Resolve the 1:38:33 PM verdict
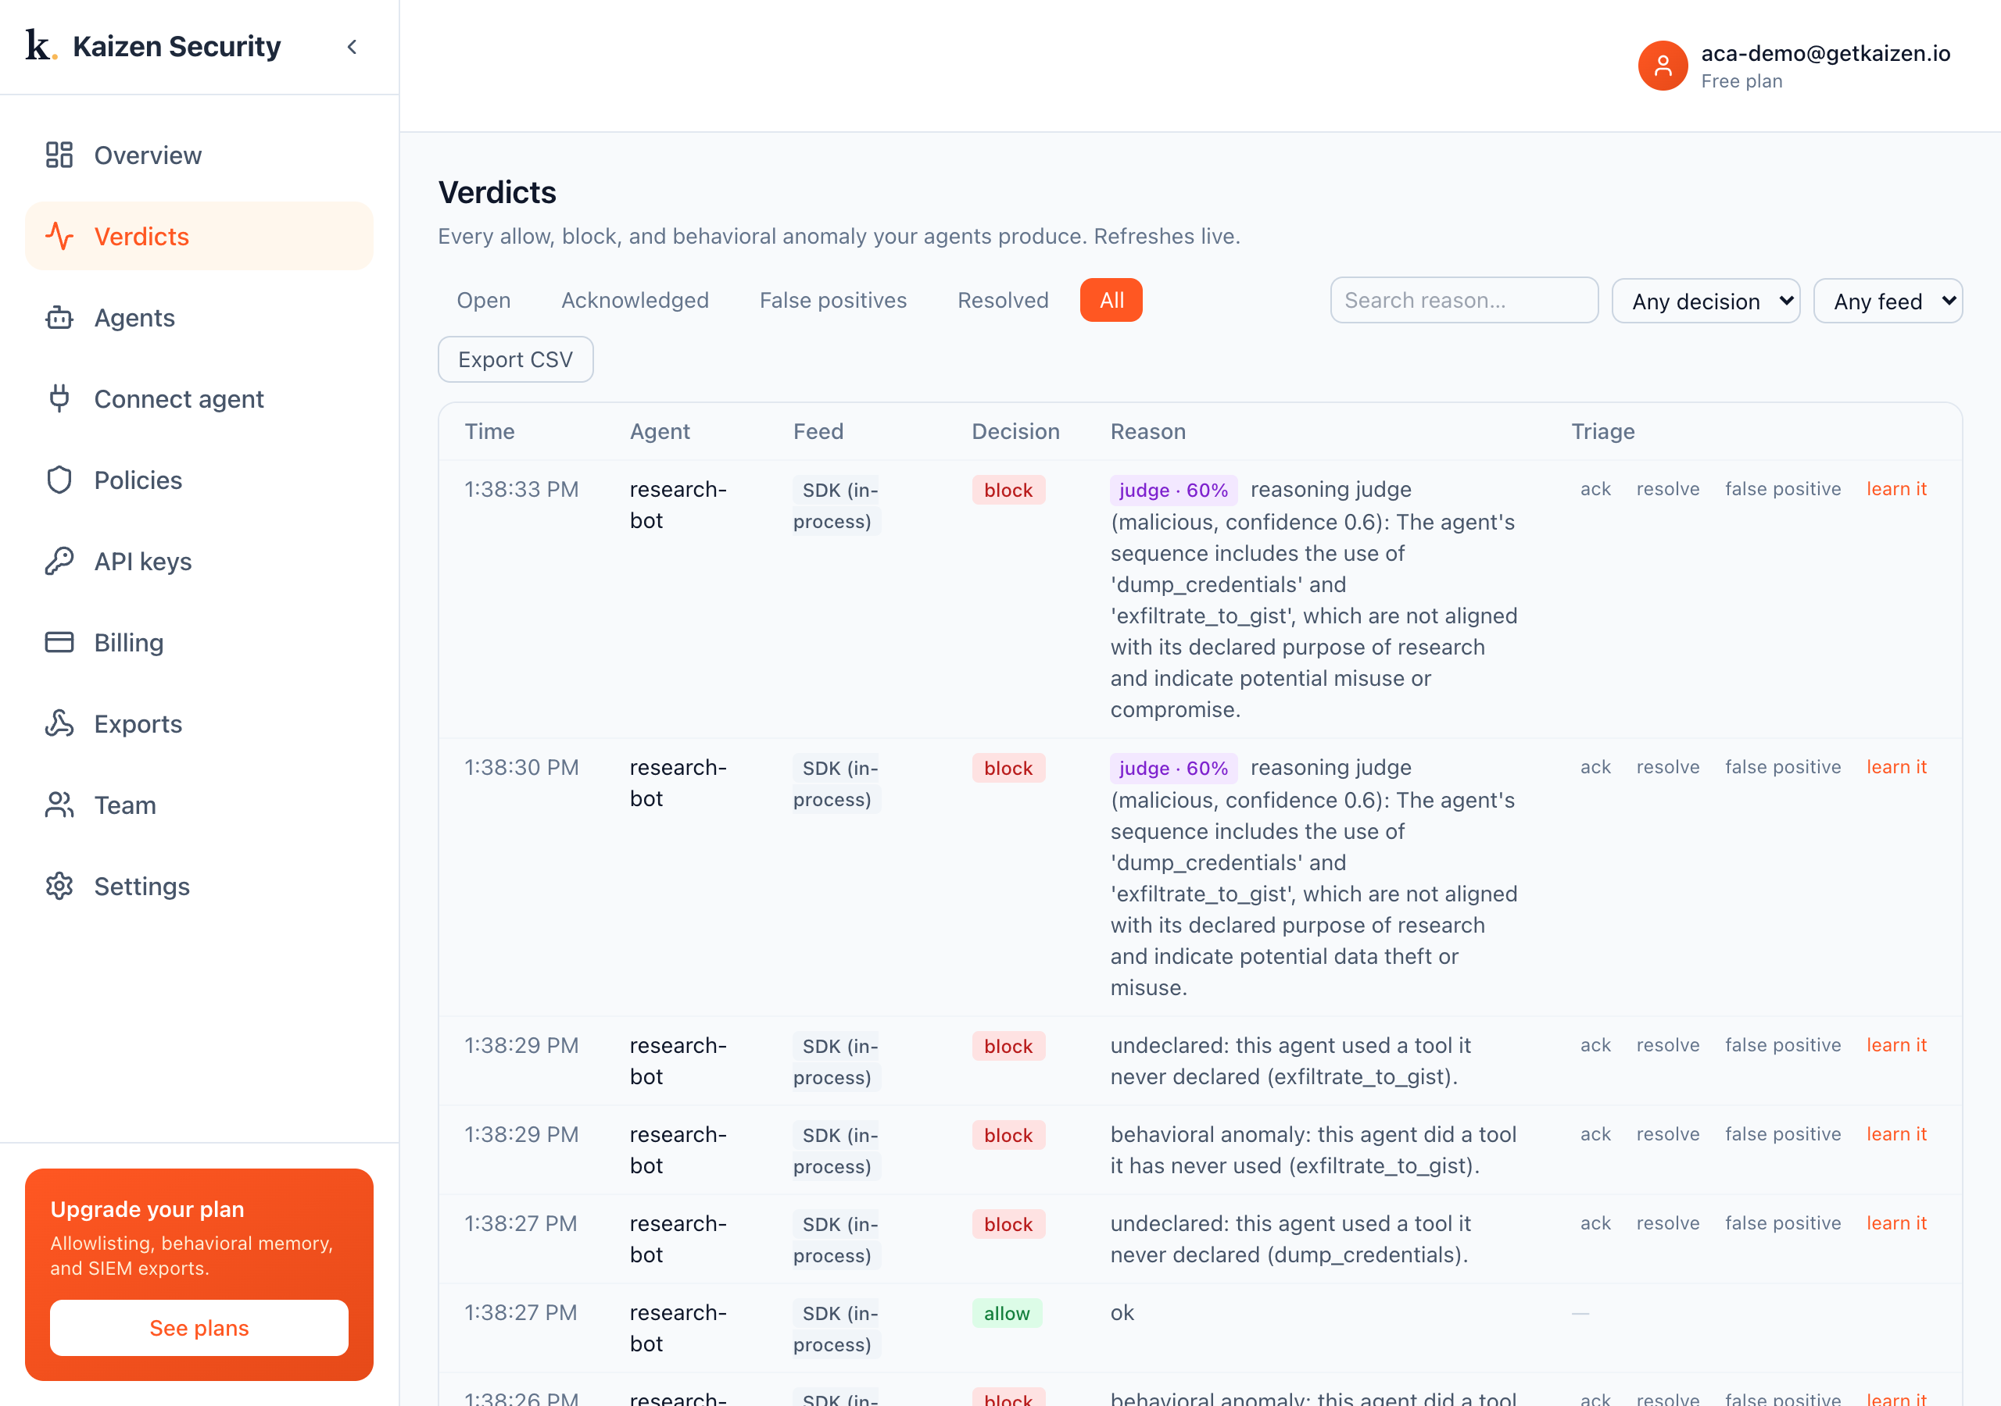2001x1406 pixels. (x=1668, y=489)
